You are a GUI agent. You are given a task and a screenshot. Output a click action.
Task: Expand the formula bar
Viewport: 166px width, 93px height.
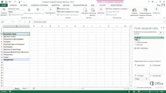pyautogui.click(x=164, y=22)
